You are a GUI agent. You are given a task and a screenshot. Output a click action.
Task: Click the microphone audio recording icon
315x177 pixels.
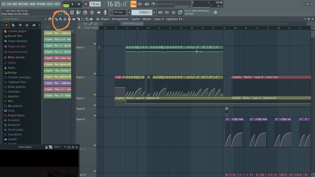[x=105, y=12]
